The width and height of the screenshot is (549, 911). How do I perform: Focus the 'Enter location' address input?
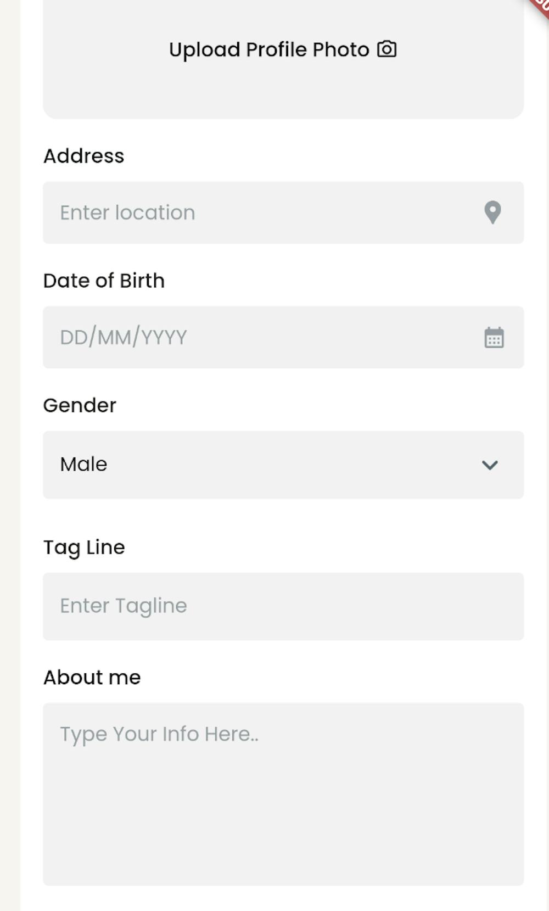tap(247, 213)
